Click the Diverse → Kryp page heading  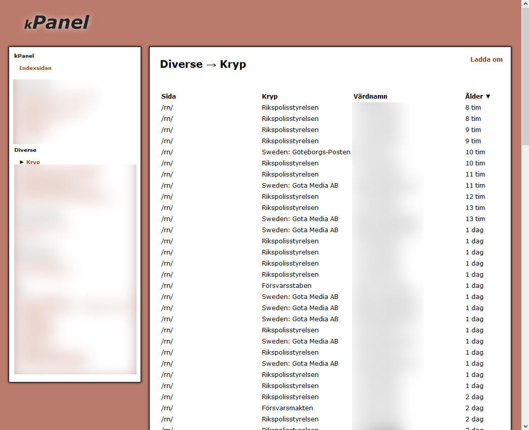(x=203, y=64)
